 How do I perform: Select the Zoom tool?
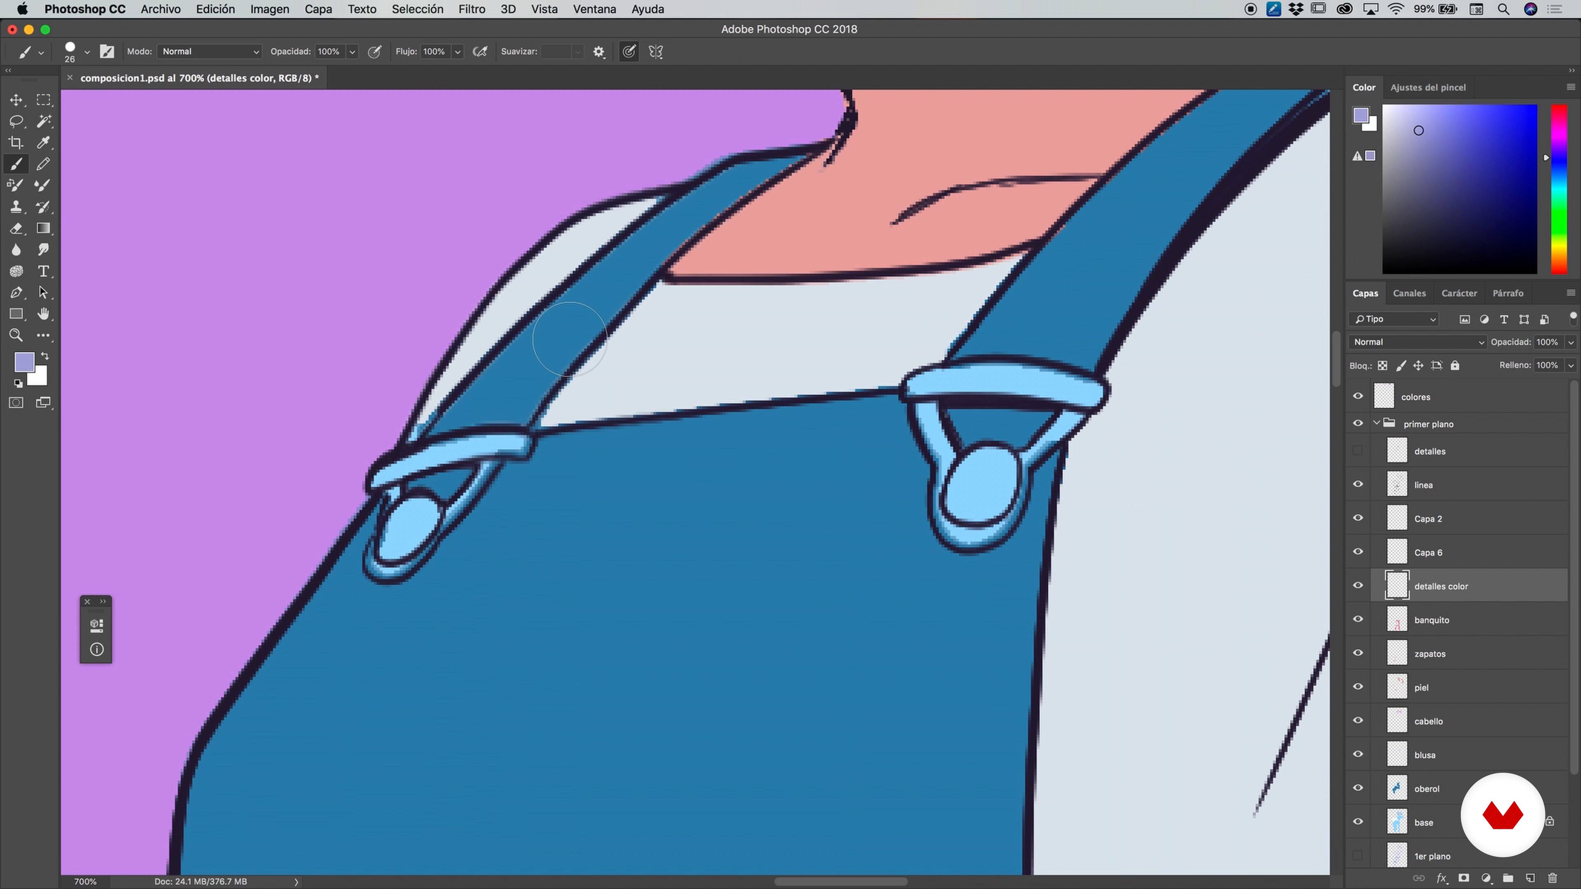[16, 335]
